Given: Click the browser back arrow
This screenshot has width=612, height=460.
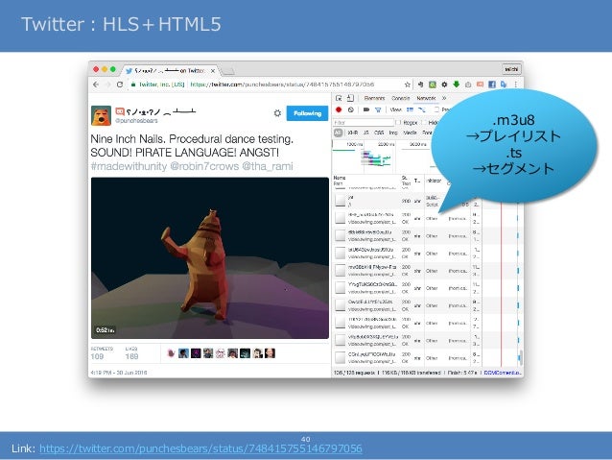Looking at the screenshot, I should pos(96,85).
